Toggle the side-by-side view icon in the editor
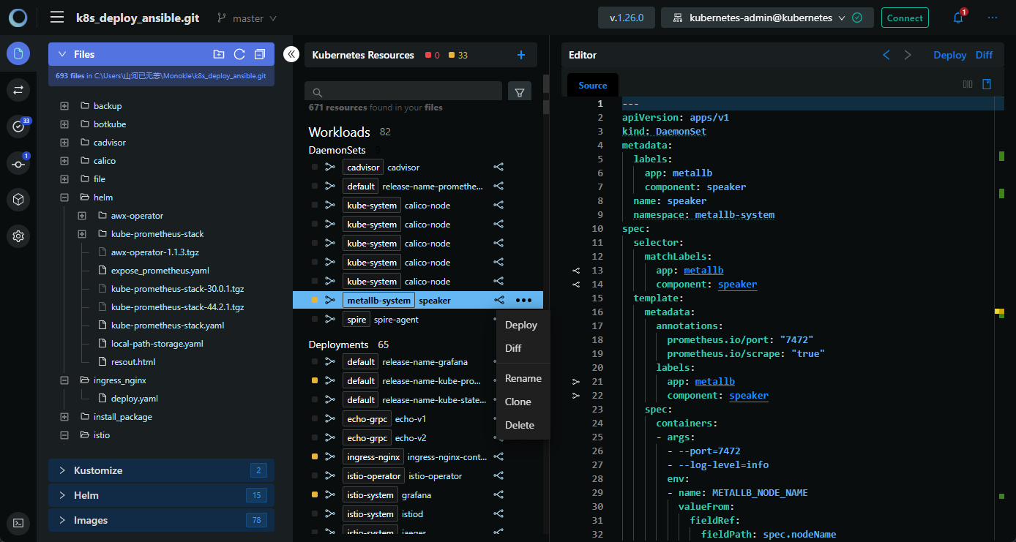Screen dimensions: 1016x542 (968, 84)
